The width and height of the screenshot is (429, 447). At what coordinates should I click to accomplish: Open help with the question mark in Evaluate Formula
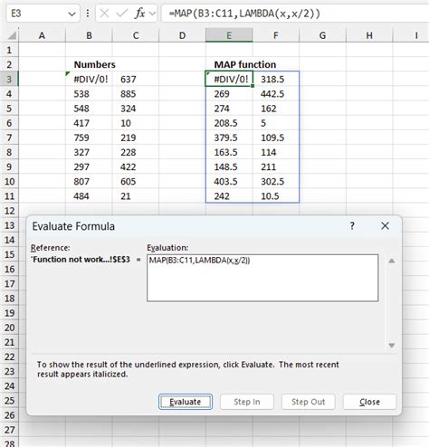tap(352, 226)
